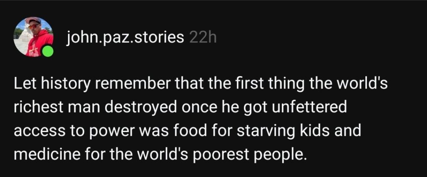The image size is (427, 177).
Task: Click the sunglasses in the profile photo
Action: tap(34, 26)
